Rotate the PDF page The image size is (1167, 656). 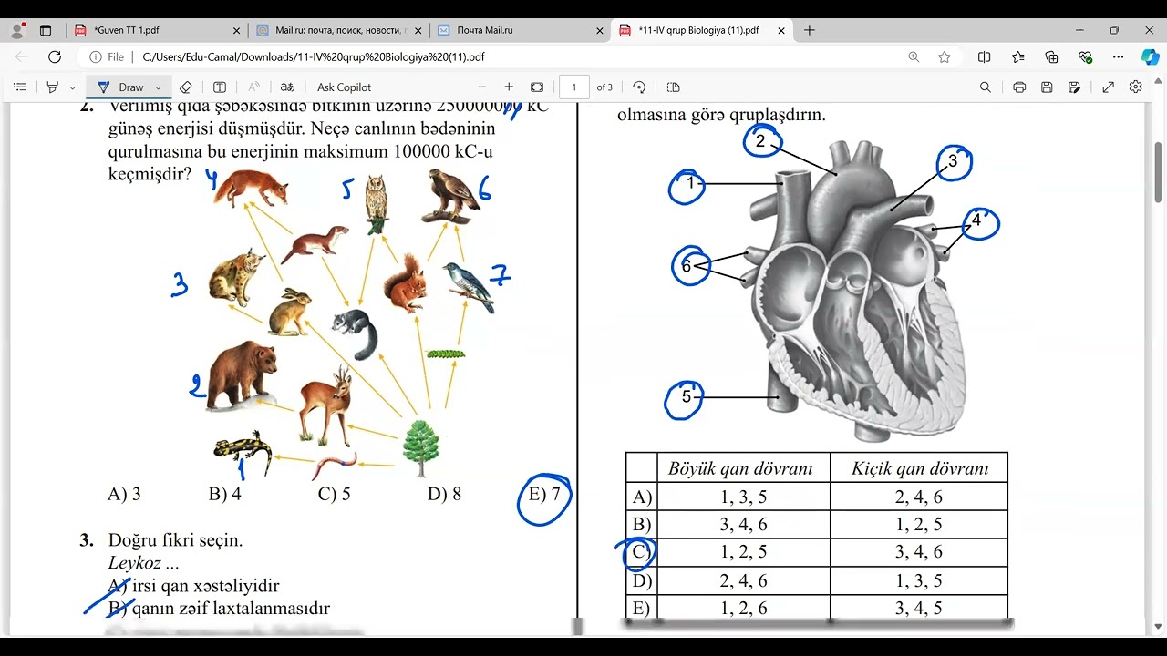639,87
